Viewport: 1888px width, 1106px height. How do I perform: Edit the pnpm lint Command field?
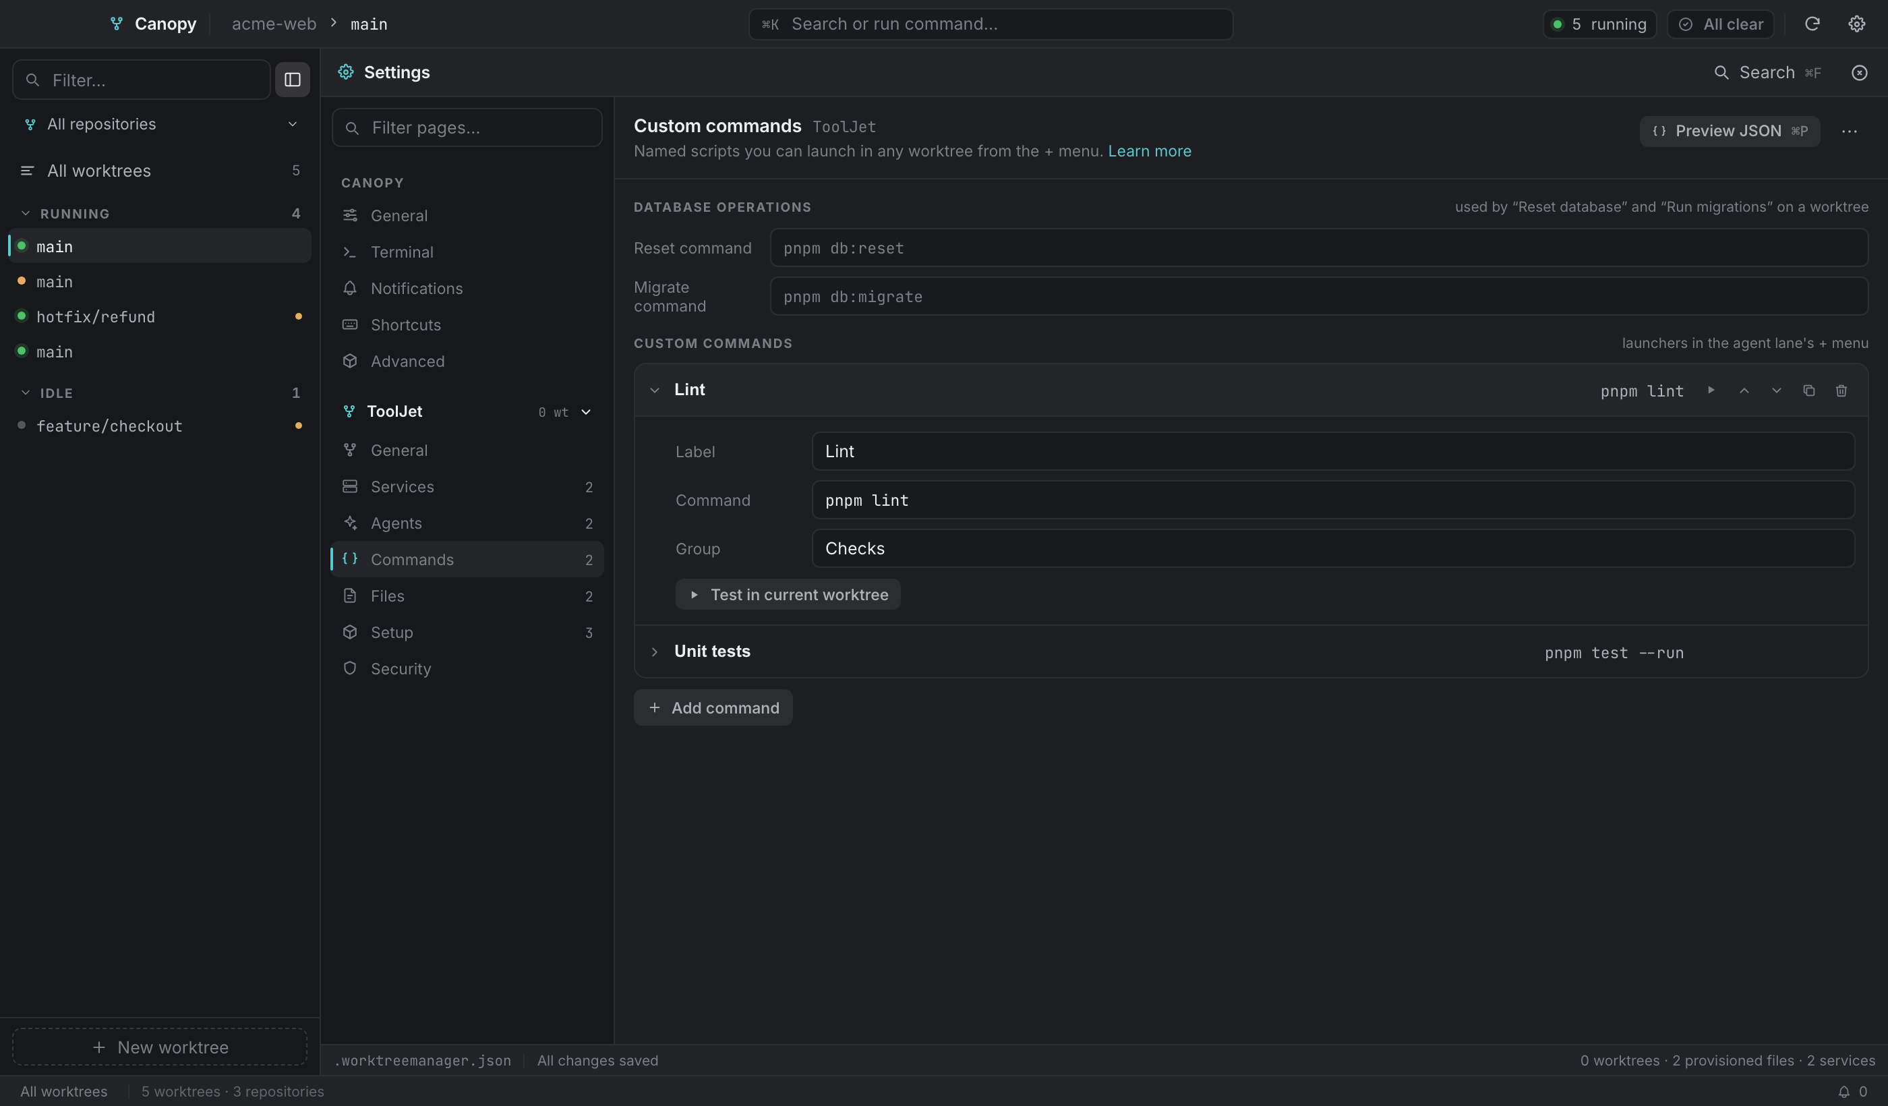(x=1333, y=500)
